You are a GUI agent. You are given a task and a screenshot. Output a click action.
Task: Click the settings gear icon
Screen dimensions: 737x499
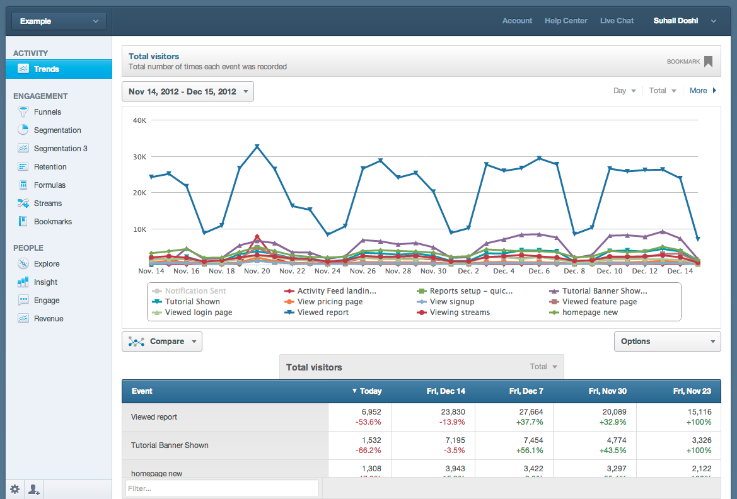15,489
